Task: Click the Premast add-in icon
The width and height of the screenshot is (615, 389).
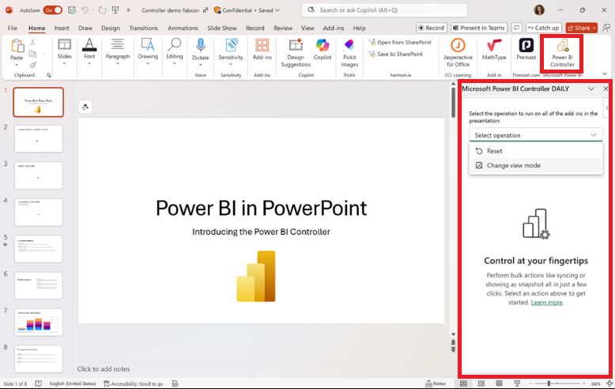Action: 526,50
